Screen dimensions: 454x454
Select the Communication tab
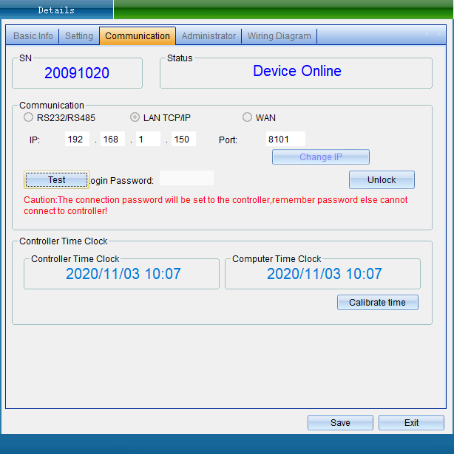tap(138, 36)
